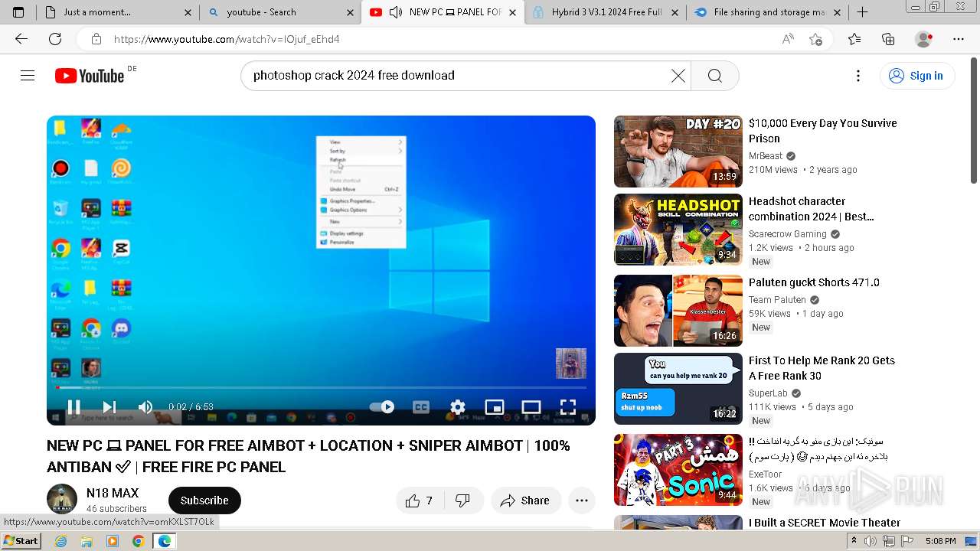The image size is (980, 551).
Task: Click the YouTube search text field
Action: 458,75
